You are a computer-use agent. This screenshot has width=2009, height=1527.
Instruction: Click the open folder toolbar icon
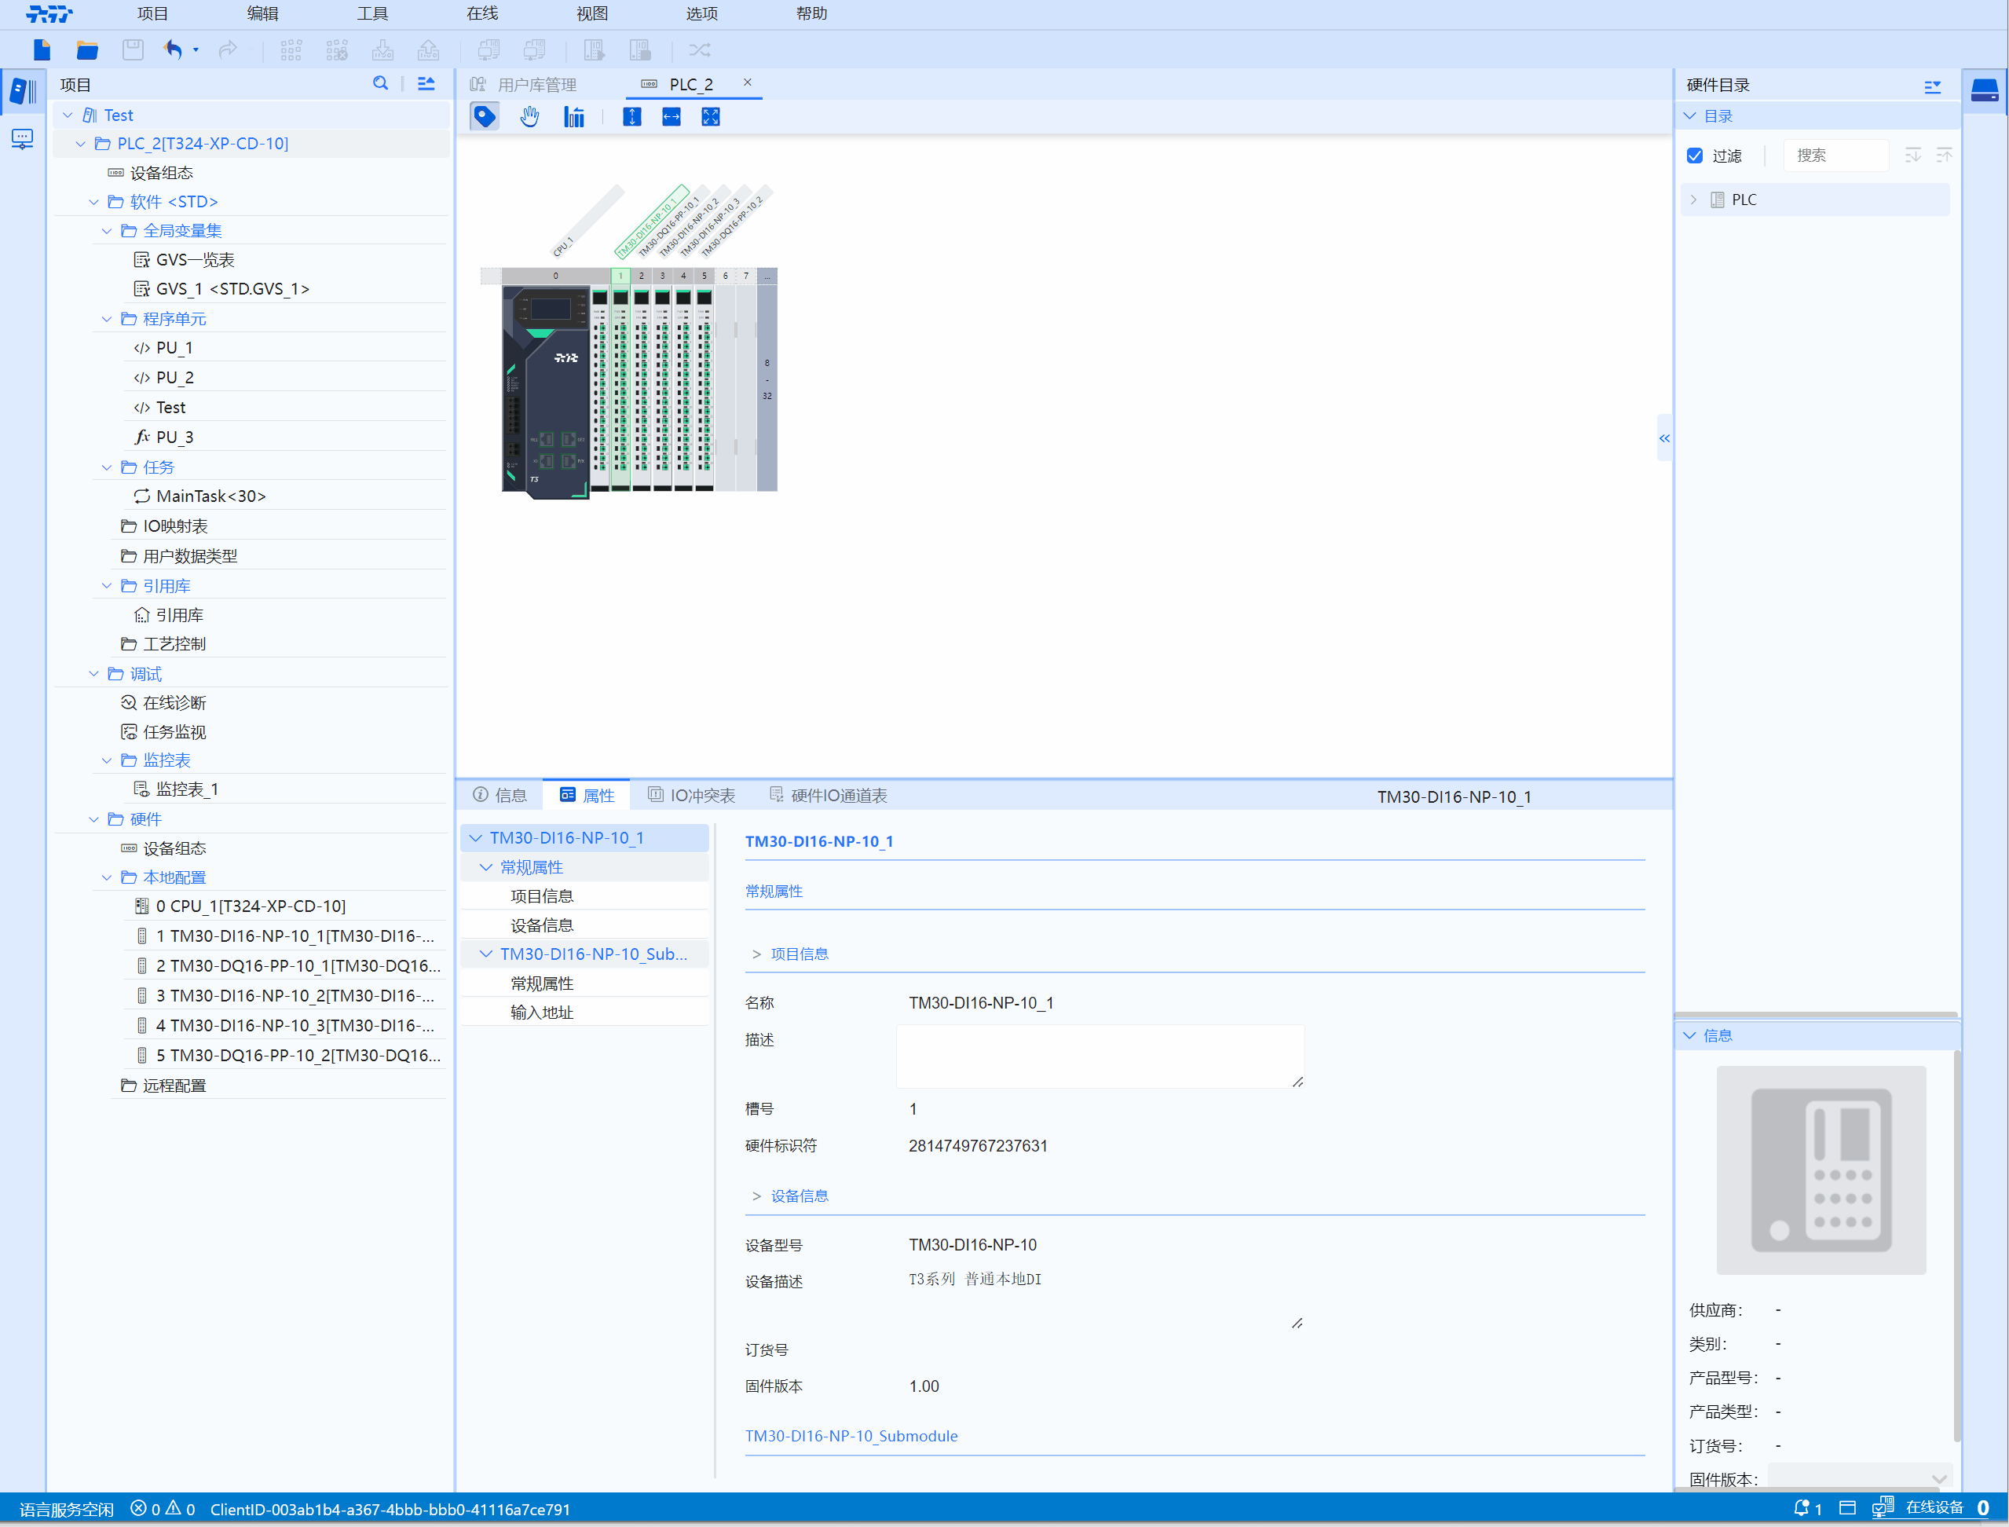coord(87,50)
